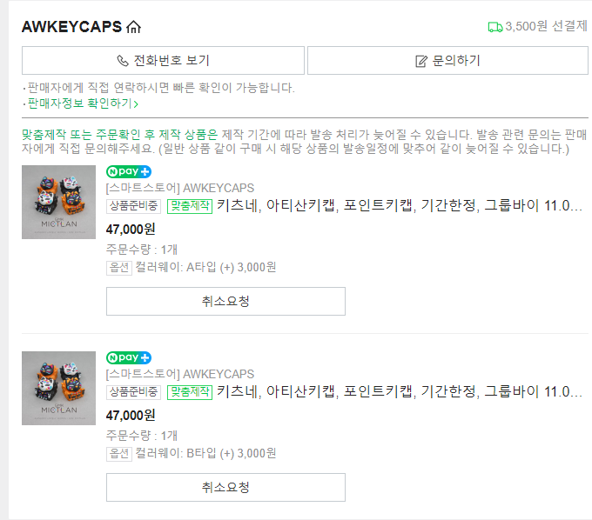
Task: Open the second 키츠네 아티산키캡 product title
Action: (x=400, y=392)
